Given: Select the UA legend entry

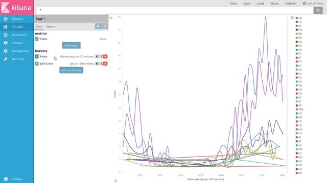Looking at the screenshot, I should [299, 133].
